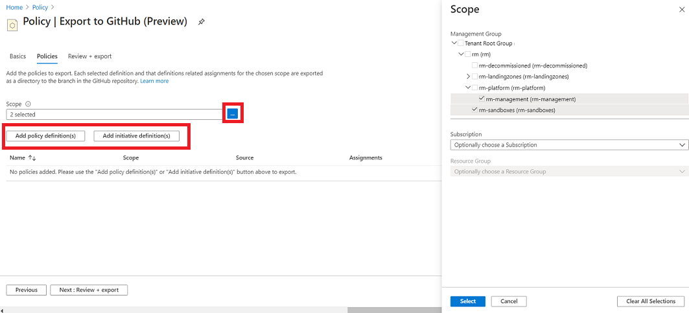Proceed with Next : Review + export
Image resolution: width=689 pixels, height=313 pixels.
(x=89, y=290)
